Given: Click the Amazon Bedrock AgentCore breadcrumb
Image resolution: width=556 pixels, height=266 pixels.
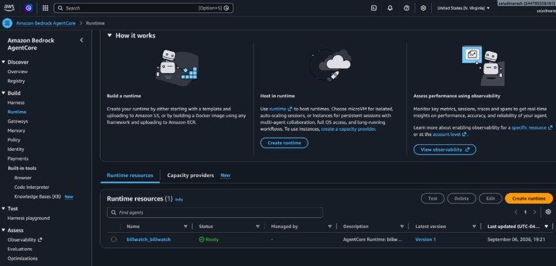Looking at the screenshot, I should click(46, 23).
